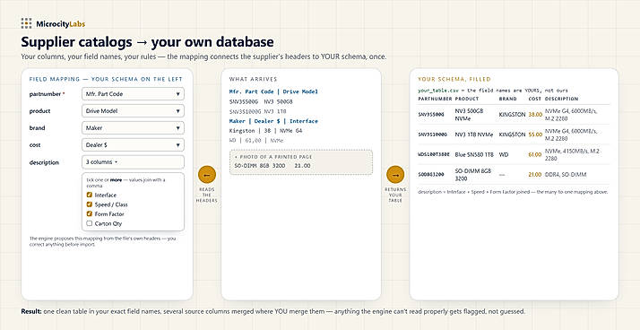Open the cost 'Dealer $' dropdown
Viewport: 640px width, 330px height.
tap(133, 145)
